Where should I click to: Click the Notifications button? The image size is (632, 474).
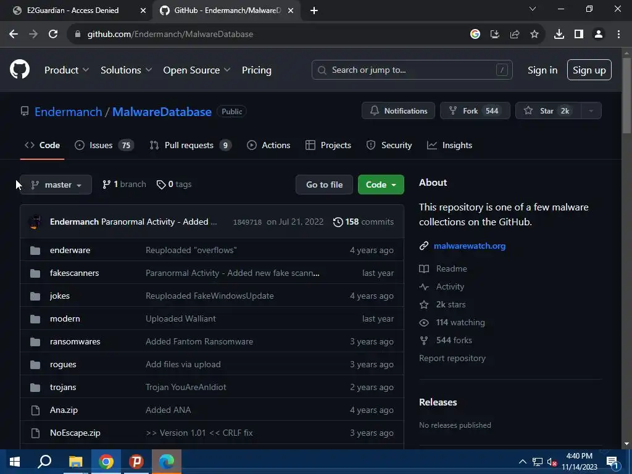(398, 111)
